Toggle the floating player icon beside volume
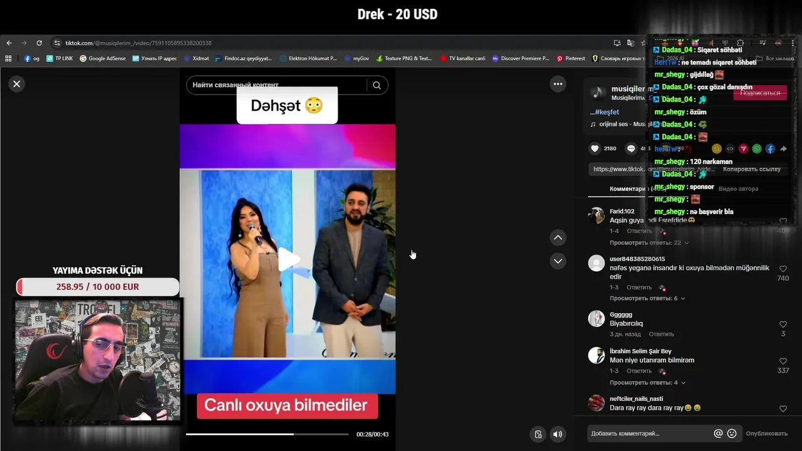Screen dimensions: 802x451 [538, 434]
